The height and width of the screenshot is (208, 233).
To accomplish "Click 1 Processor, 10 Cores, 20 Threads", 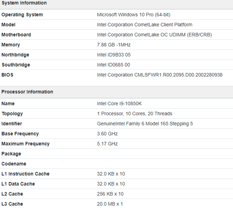I will (135, 114).
